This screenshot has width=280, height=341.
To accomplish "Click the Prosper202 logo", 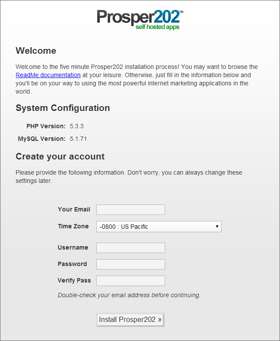I will click(140, 19).
